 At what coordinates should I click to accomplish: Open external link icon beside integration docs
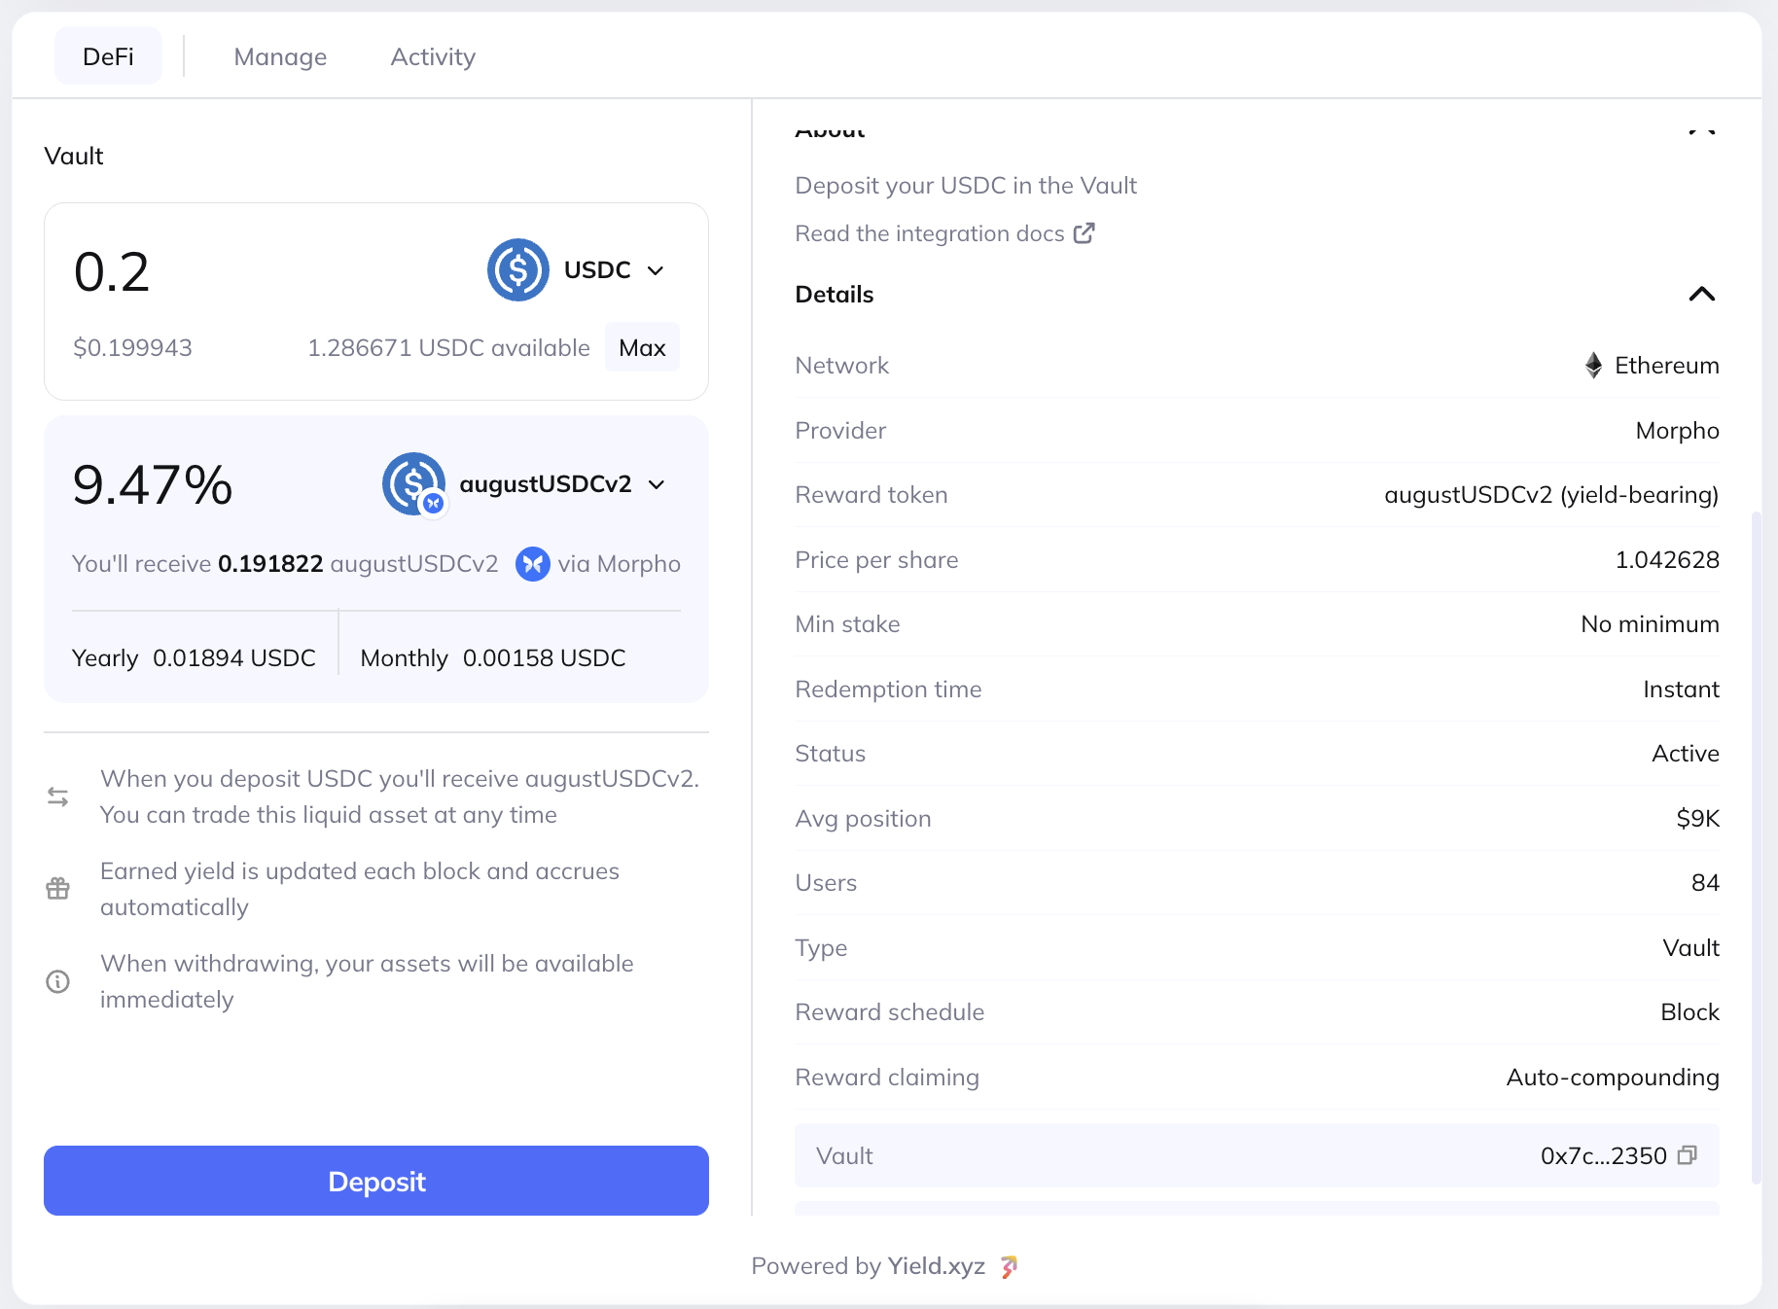pyautogui.click(x=1084, y=233)
